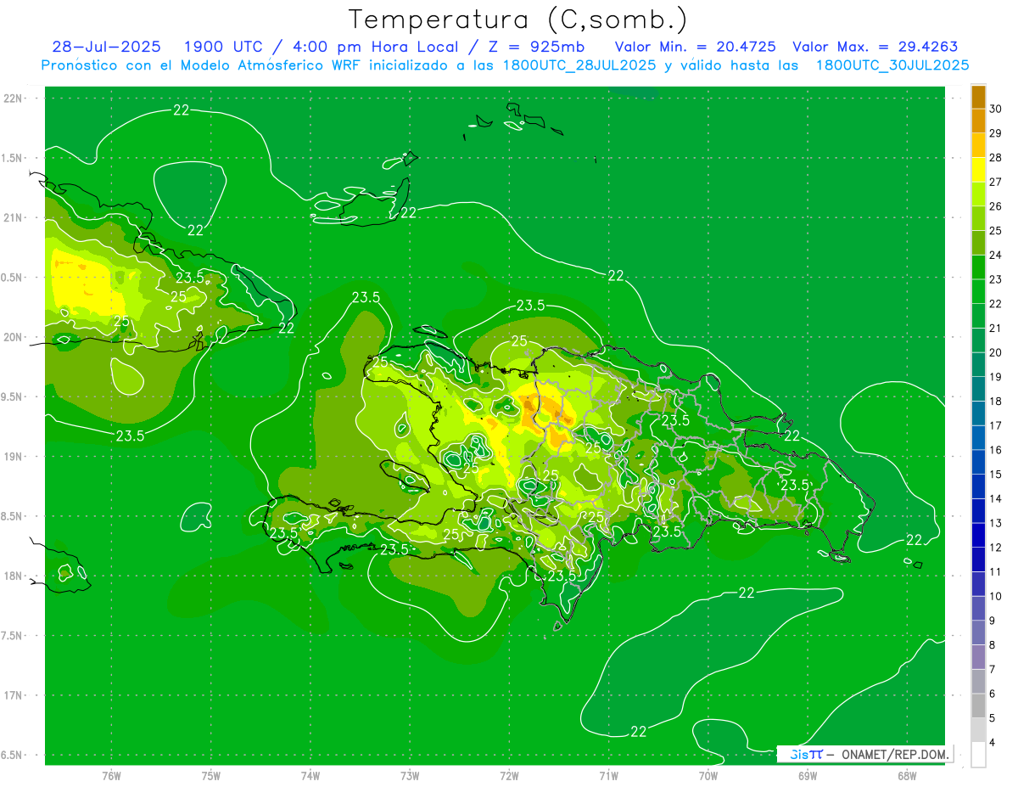The image size is (1018, 787).
Task: Click the "74W" longitude label
Action: point(310,775)
